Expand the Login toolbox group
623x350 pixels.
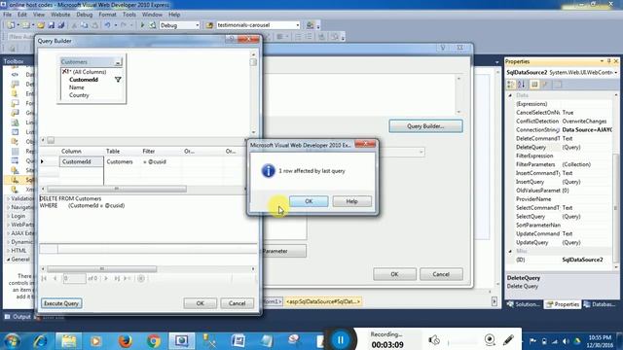[9, 216]
